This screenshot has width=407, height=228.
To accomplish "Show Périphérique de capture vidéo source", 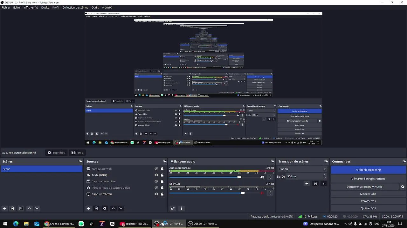I will pyautogui.click(x=156, y=188).
